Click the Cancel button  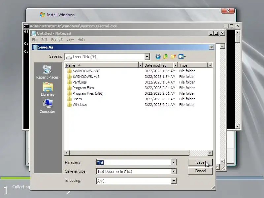click(x=200, y=171)
